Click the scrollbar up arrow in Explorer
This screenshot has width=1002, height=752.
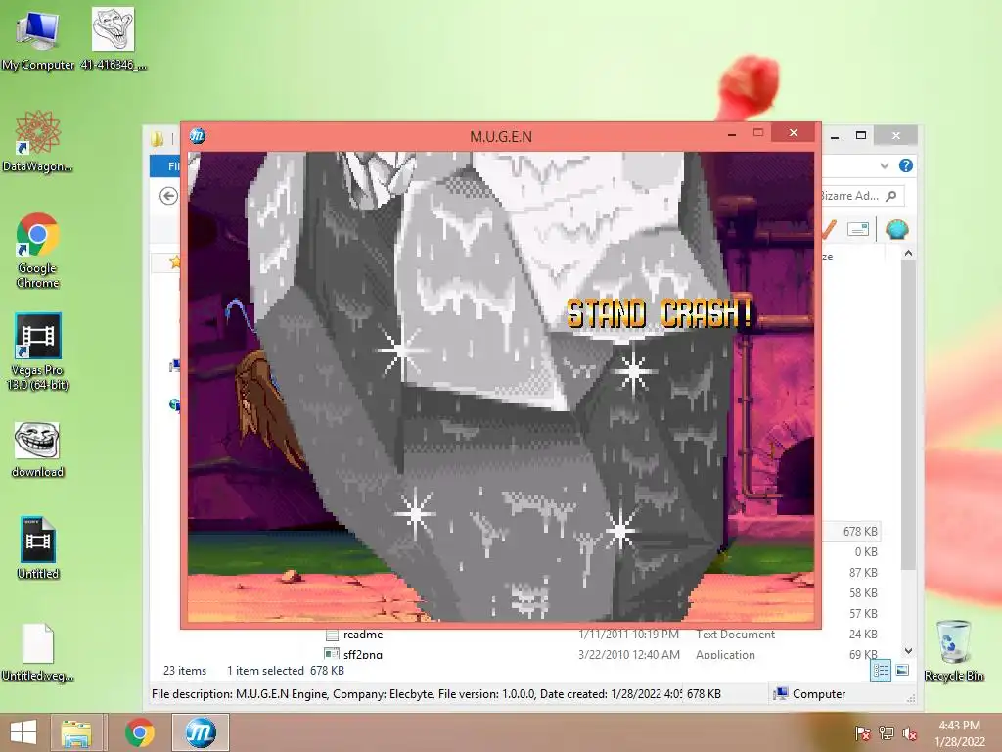point(908,254)
